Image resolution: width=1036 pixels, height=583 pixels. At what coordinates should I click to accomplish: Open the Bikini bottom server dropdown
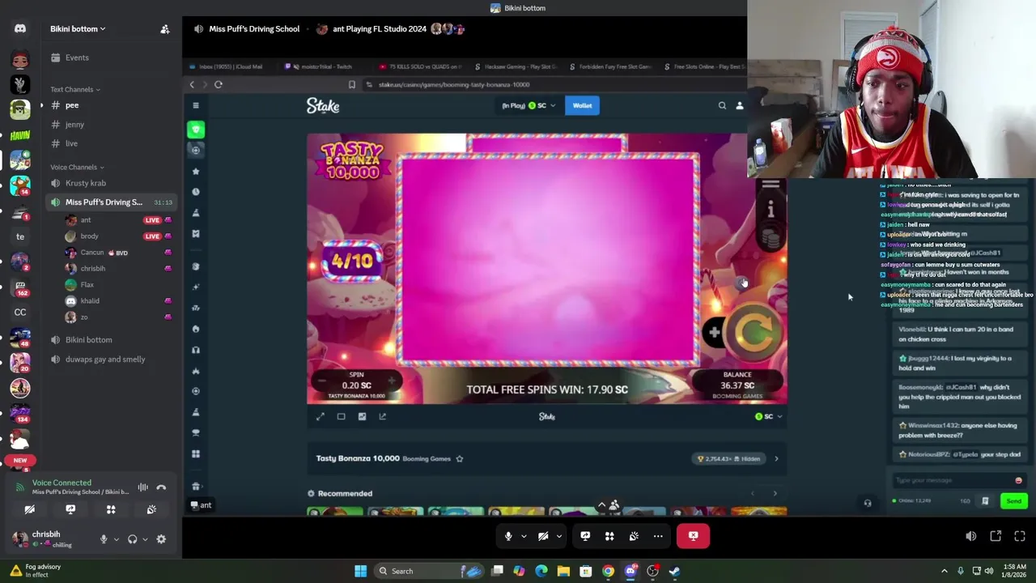coord(78,29)
